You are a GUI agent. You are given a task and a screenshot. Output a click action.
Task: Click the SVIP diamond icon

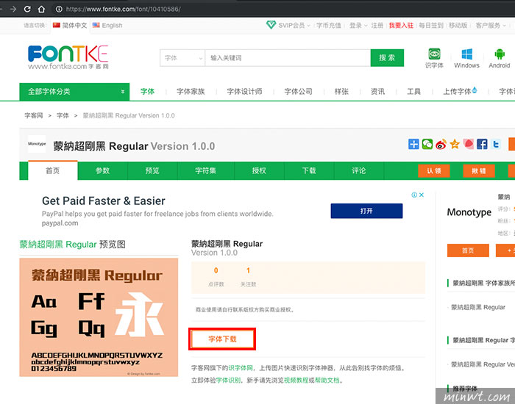pyautogui.click(x=271, y=24)
